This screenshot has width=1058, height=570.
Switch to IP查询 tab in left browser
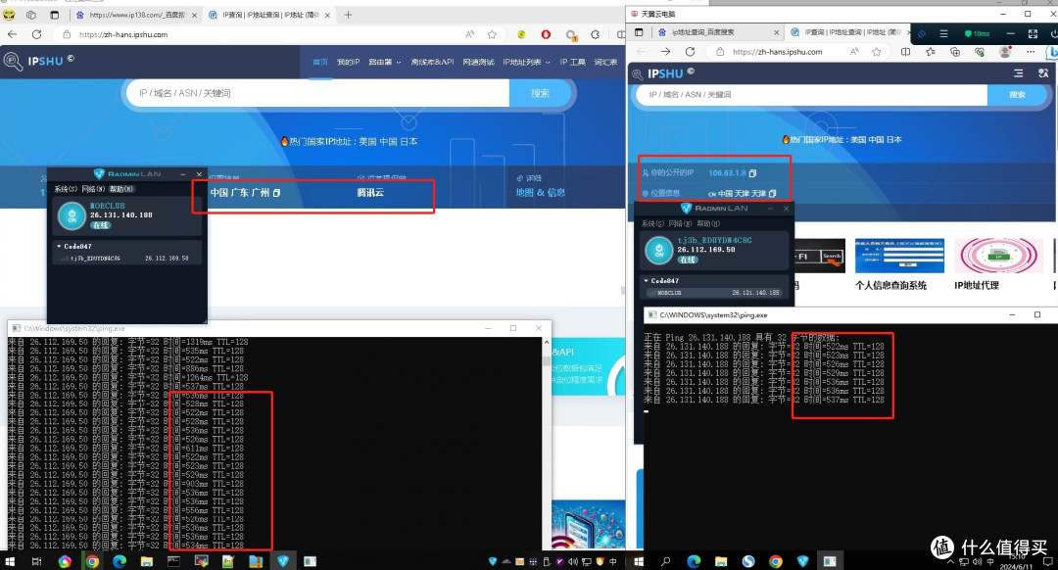click(270, 15)
